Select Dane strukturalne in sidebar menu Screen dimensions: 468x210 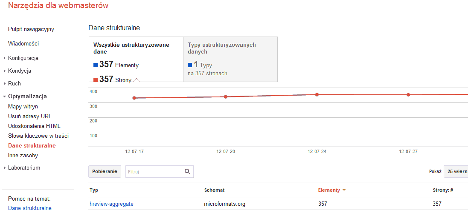(32, 146)
